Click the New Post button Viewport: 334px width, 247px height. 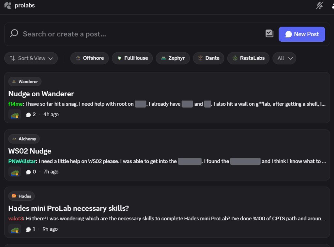tap(302, 34)
